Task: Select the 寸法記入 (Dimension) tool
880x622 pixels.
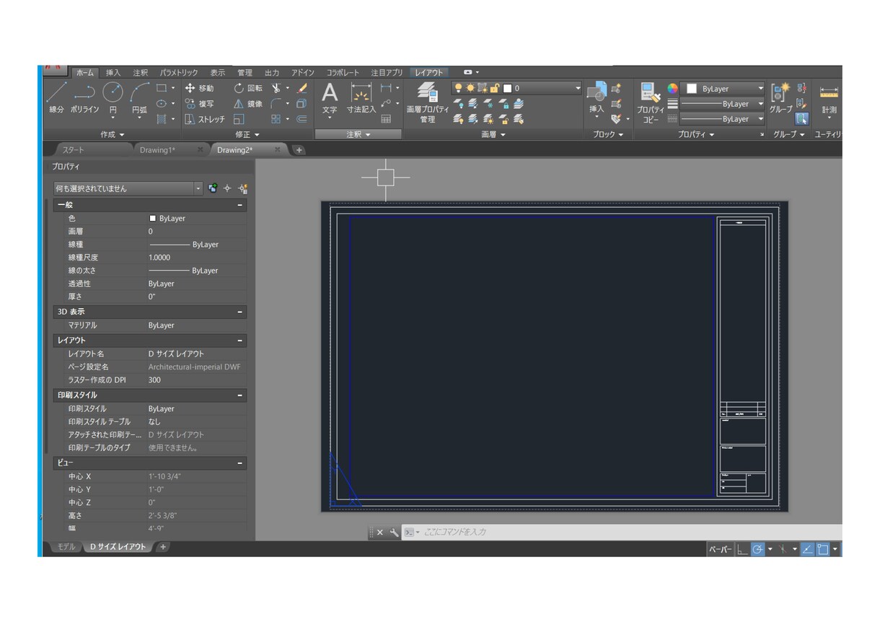Action: (361, 98)
